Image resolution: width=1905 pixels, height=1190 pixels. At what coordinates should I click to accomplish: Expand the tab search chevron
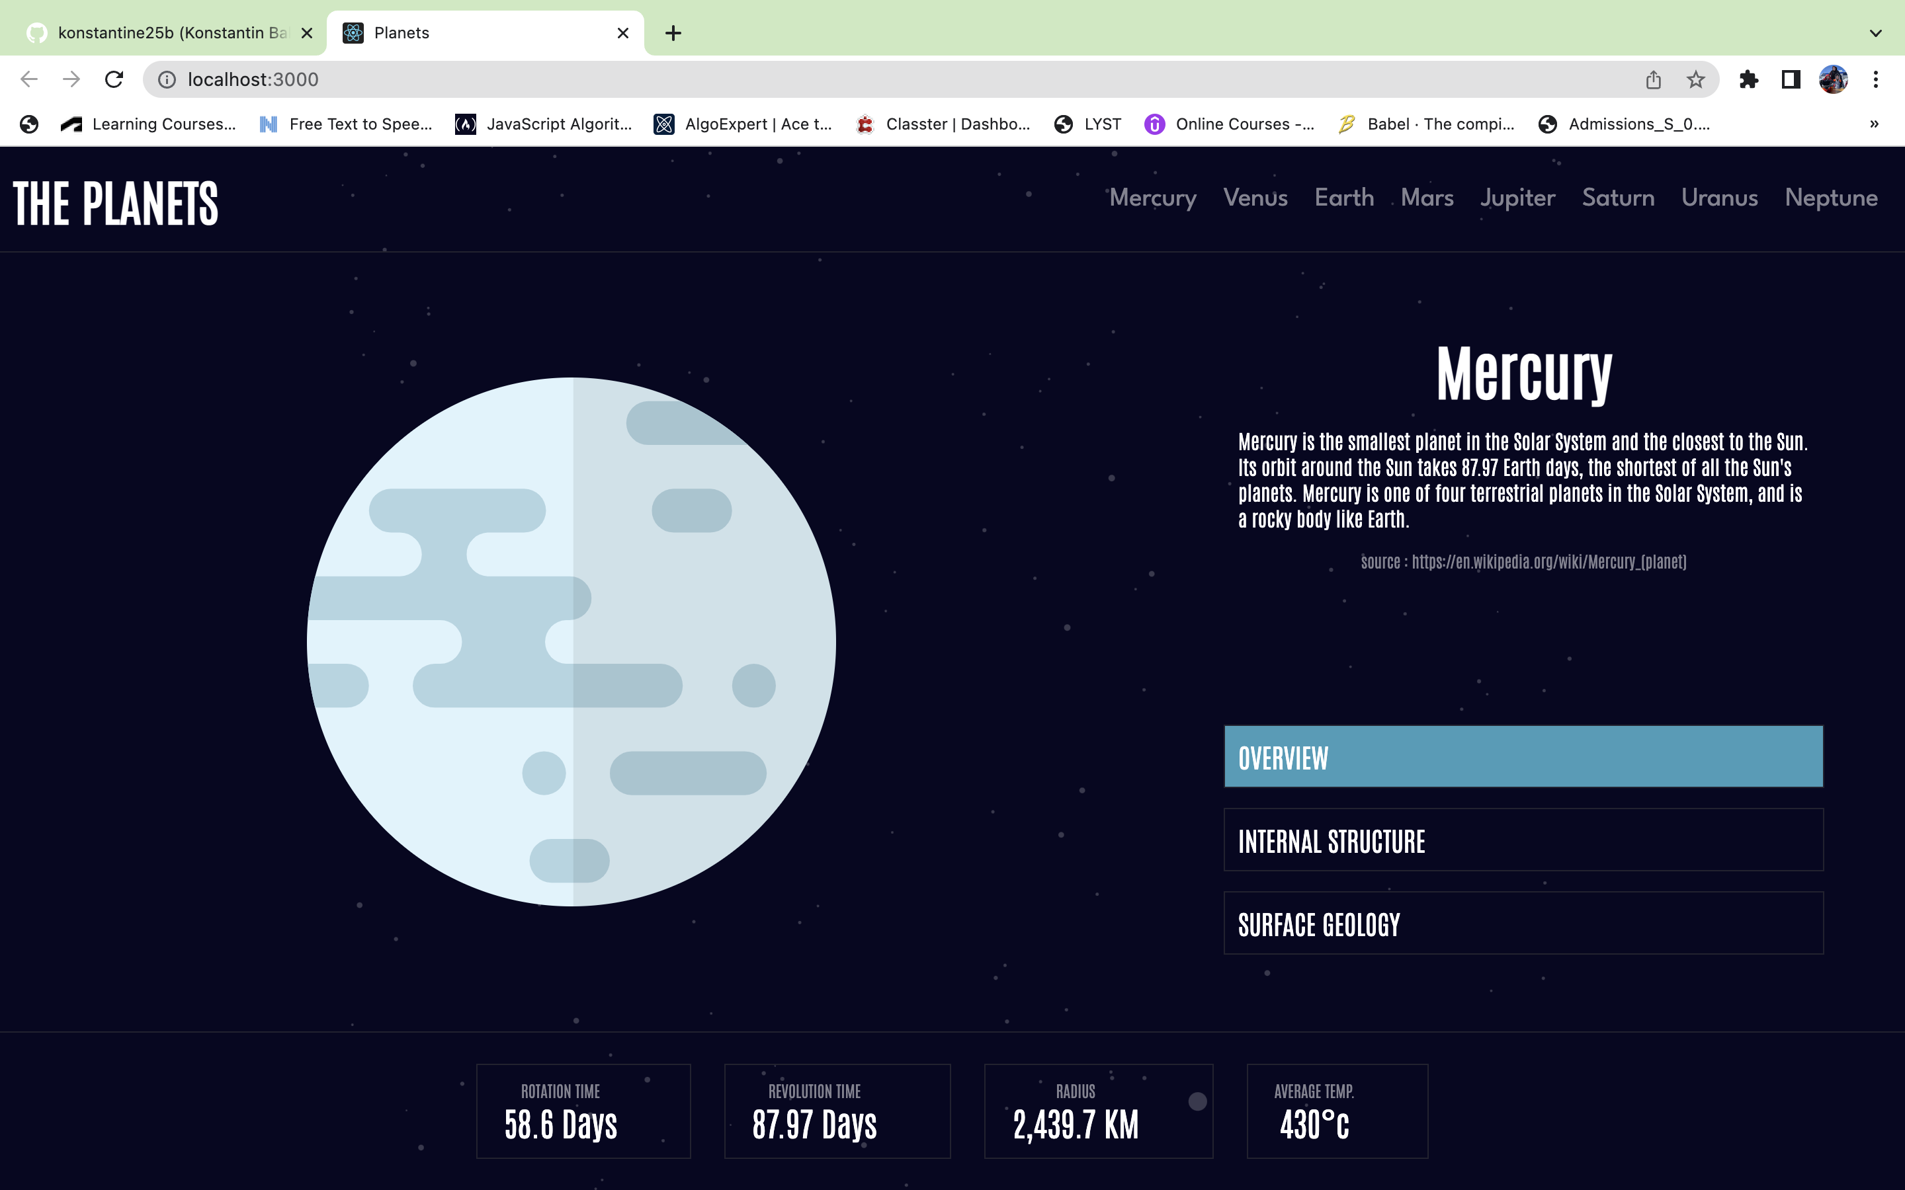tap(1876, 33)
